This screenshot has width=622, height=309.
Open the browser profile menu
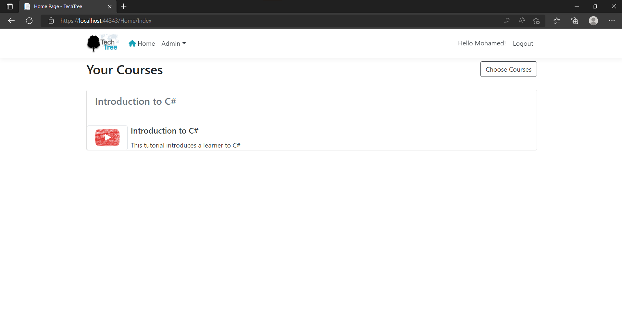coord(593,20)
